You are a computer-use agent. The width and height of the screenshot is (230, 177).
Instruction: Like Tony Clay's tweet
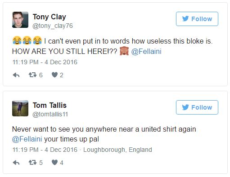pos(54,75)
